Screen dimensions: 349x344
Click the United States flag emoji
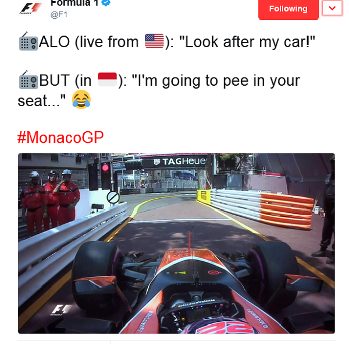click(154, 41)
